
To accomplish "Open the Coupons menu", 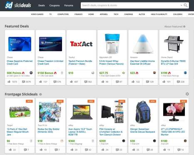I will (55, 5).
